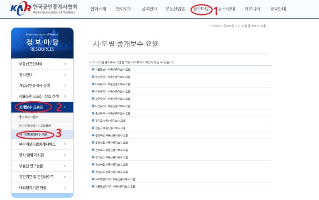Expand 유관기관 및 관련사이트 chevron
319x200 pixels.
point(65,176)
